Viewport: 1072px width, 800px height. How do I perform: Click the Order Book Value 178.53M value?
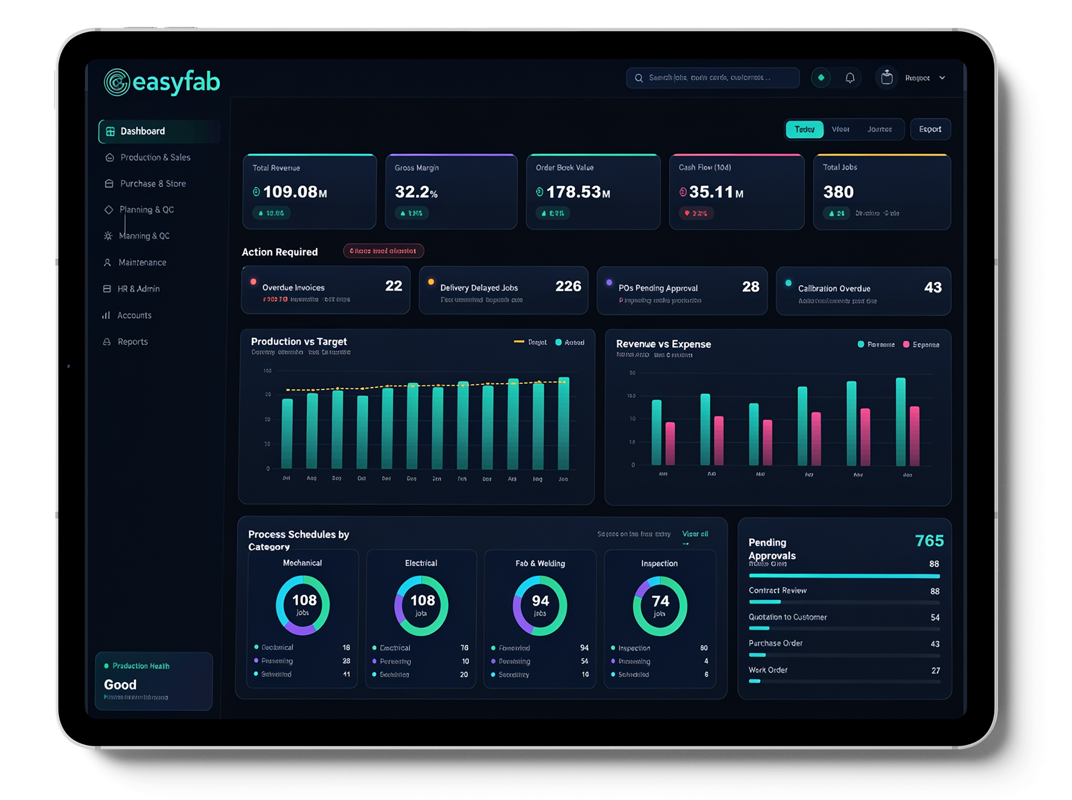pyautogui.click(x=578, y=193)
